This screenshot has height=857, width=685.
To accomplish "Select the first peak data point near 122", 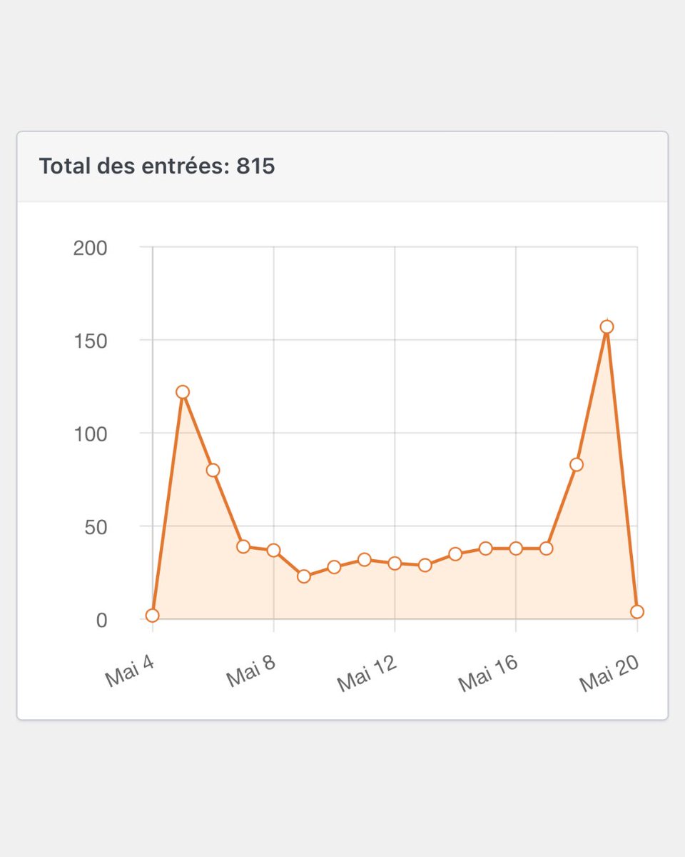I will pyautogui.click(x=182, y=391).
